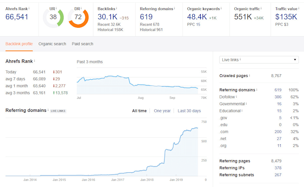Image resolution: width=304 pixels, height=187 pixels.
Task: Click info icon beside Organic keywords
Action: point(221,8)
